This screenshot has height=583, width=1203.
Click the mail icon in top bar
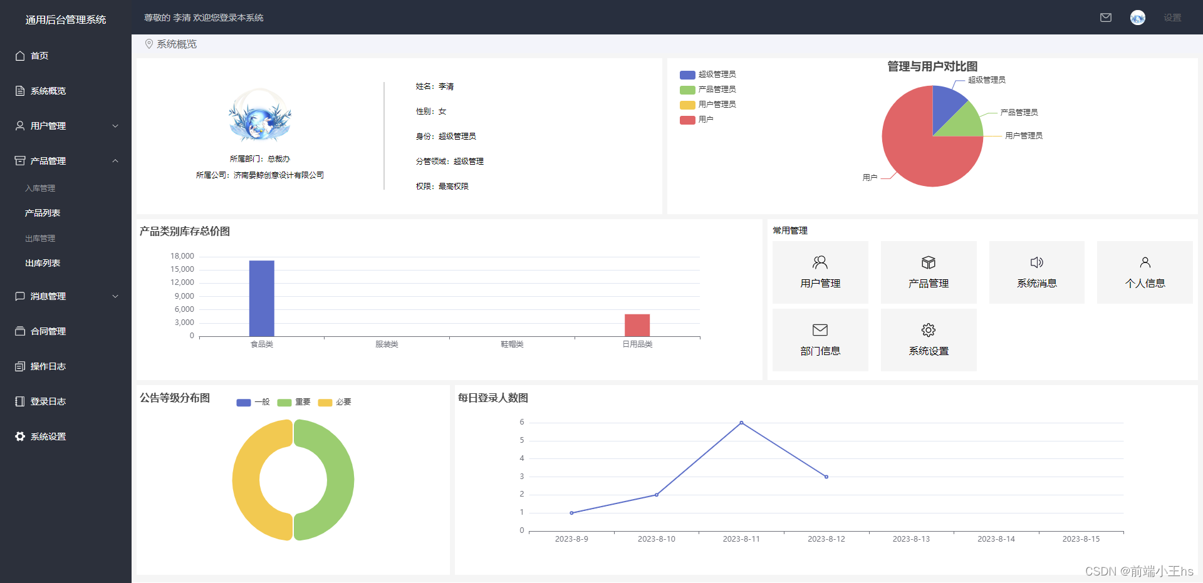tap(1106, 17)
